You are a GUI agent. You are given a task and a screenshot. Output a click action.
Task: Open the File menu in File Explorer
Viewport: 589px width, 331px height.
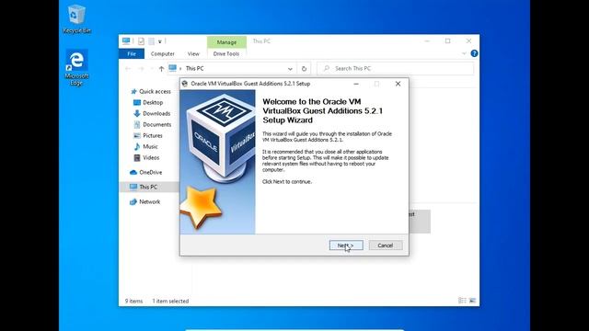(132, 53)
